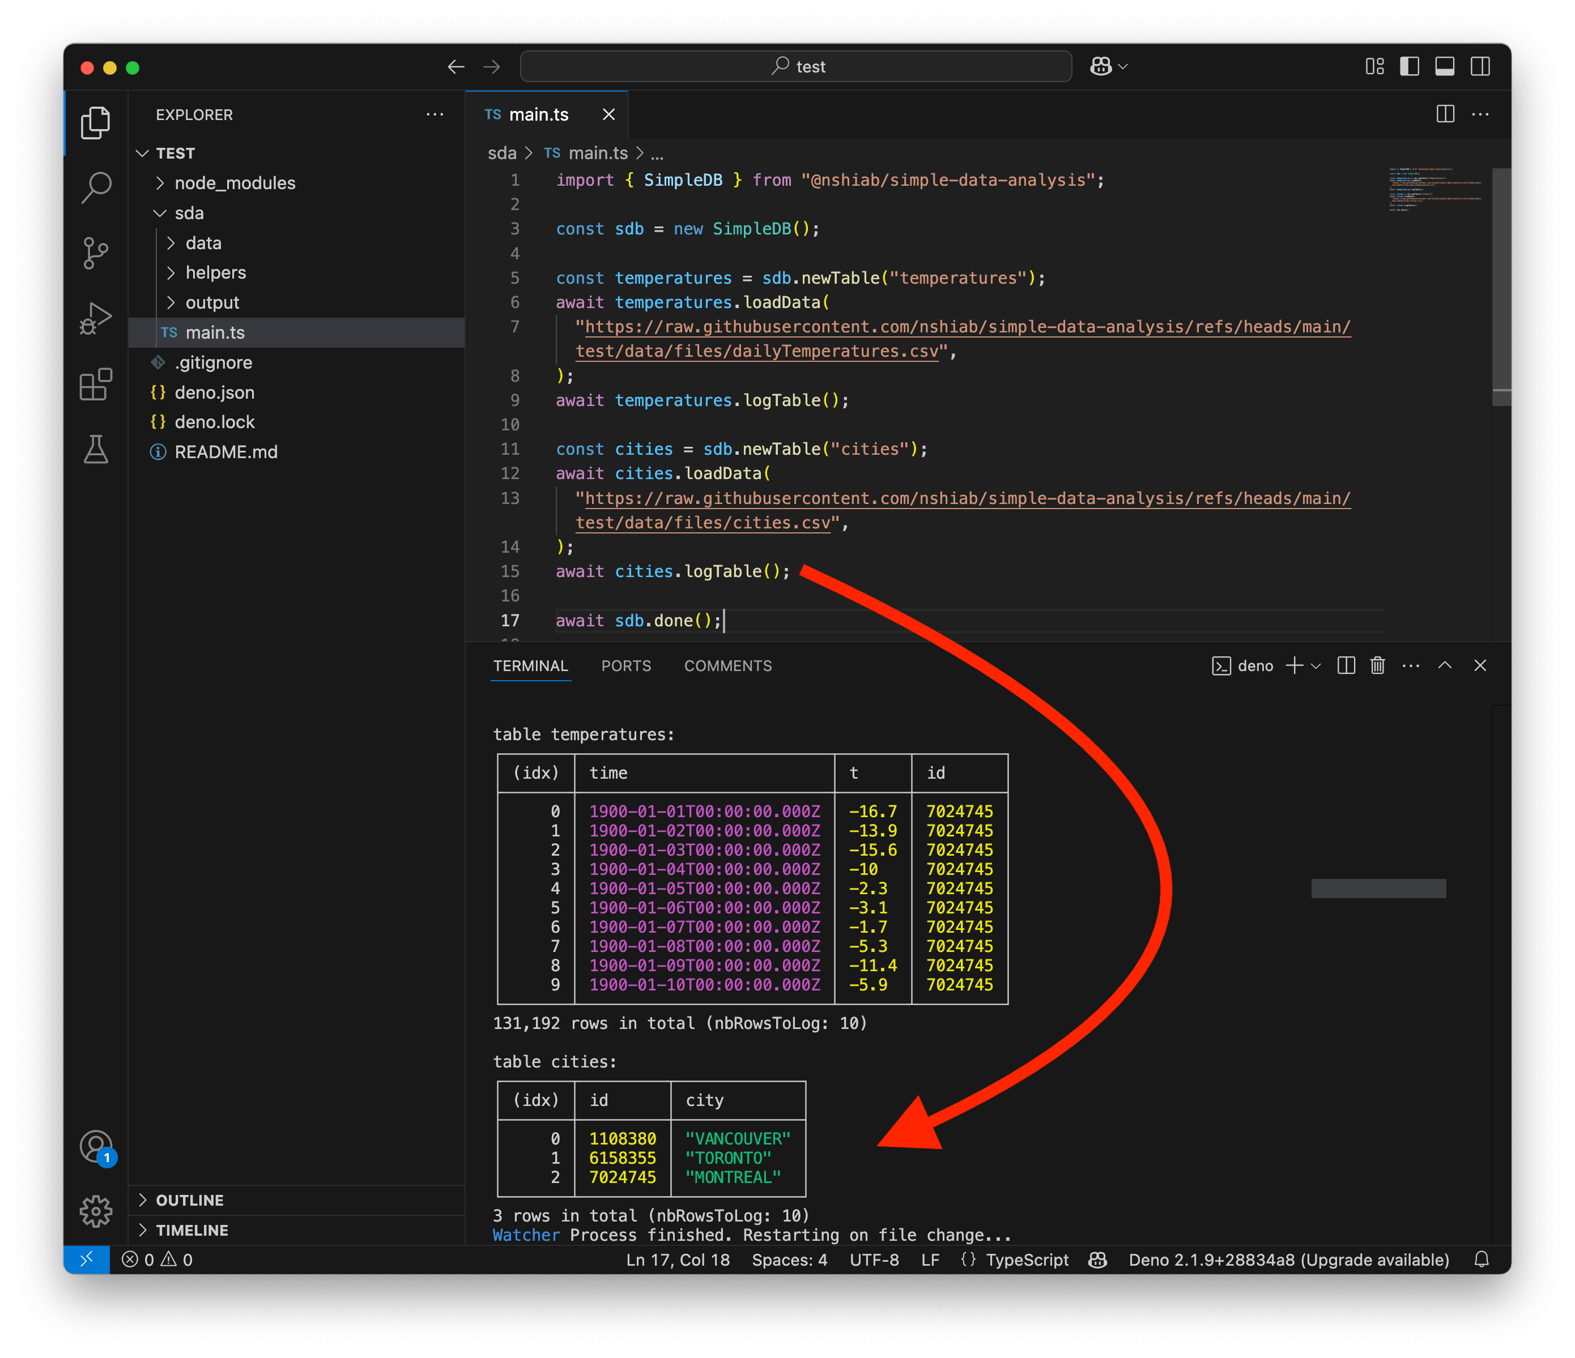Change end of line via LF
The image size is (1575, 1358).
coord(930,1259)
